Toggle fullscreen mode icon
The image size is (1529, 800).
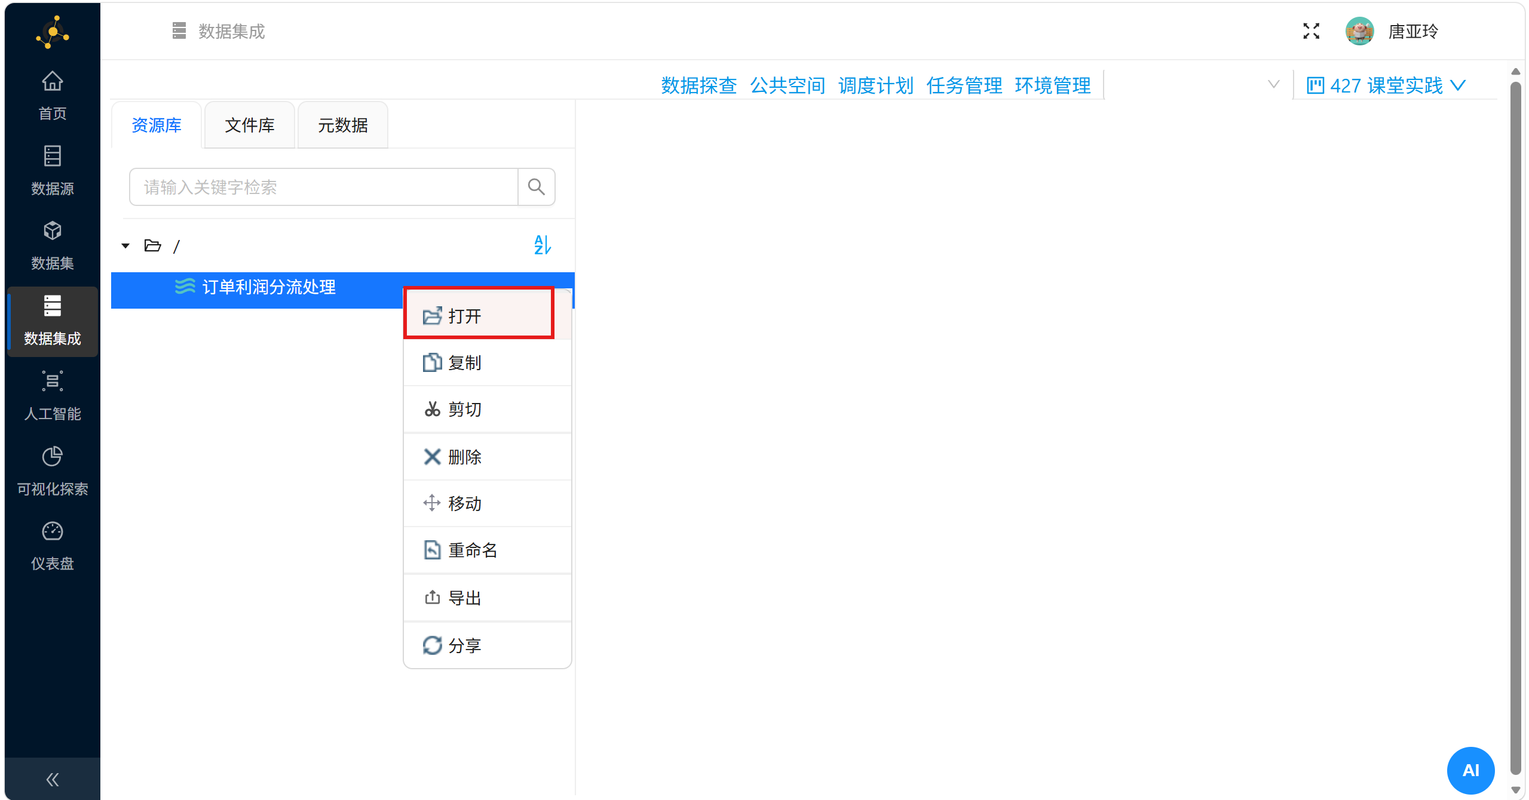coord(1311,31)
